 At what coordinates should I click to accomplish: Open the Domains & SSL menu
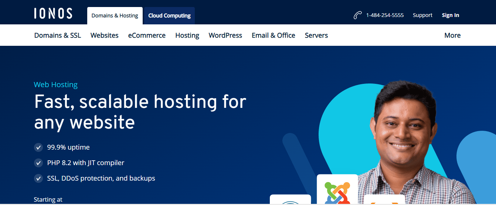(58, 35)
